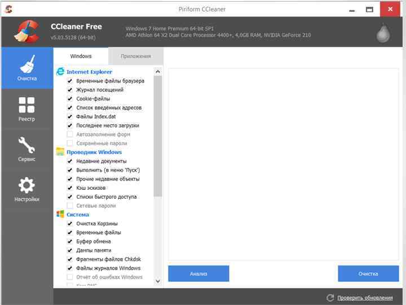The image size is (406, 305).
Task: Toggle Списки быстрого доступа checkbox
Action: click(x=70, y=197)
